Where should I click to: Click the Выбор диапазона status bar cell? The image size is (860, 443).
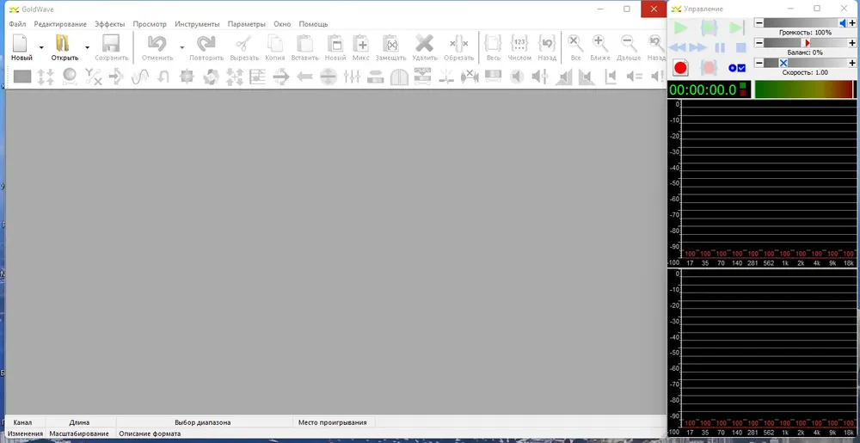203,422
